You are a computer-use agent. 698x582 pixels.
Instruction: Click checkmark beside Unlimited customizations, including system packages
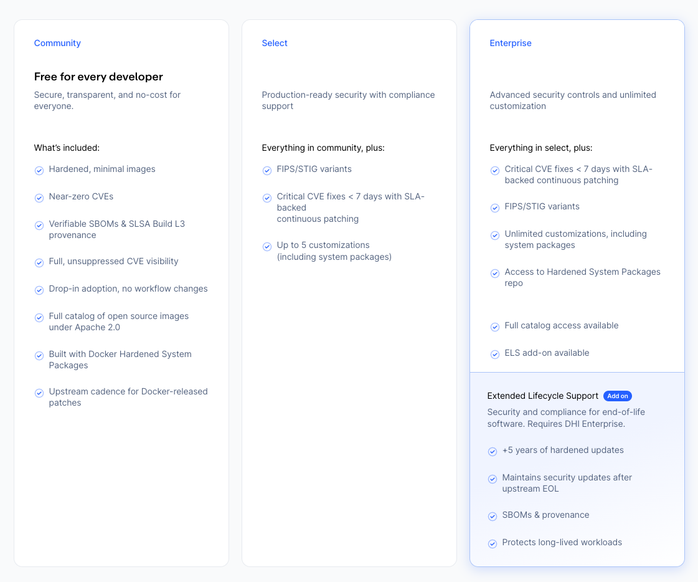[x=495, y=236]
